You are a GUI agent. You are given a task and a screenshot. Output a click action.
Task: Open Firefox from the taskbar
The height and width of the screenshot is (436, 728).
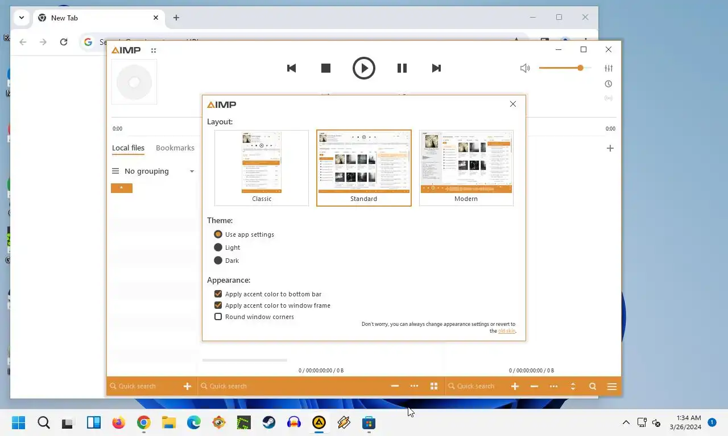pyautogui.click(x=118, y=422)
